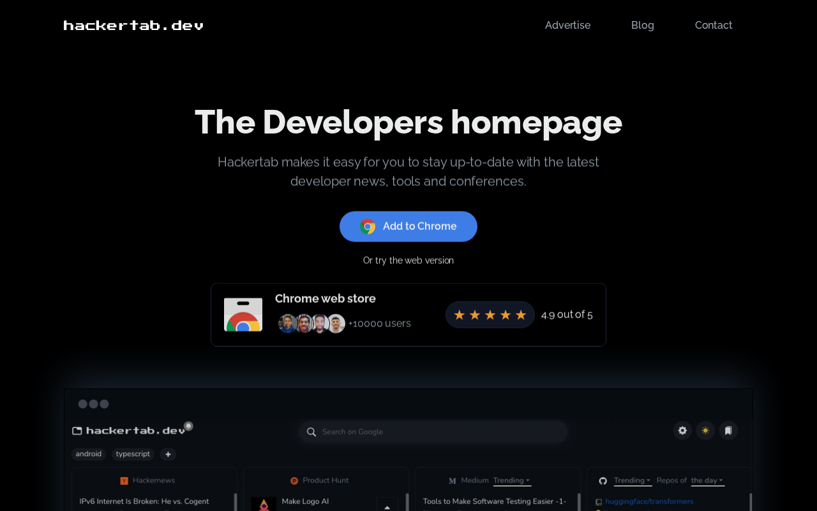Click the Hackernews Y icon
This screenshot has width=817, height=511.
(x=124, y=480)
